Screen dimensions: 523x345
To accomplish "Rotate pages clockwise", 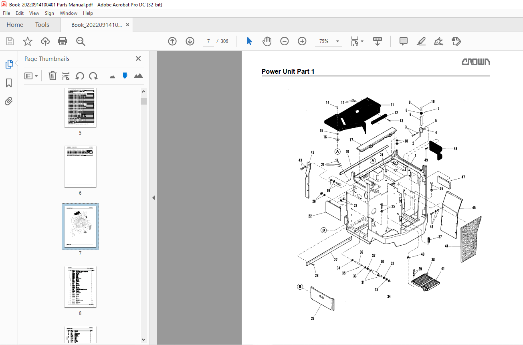I will tap(93, 76).
